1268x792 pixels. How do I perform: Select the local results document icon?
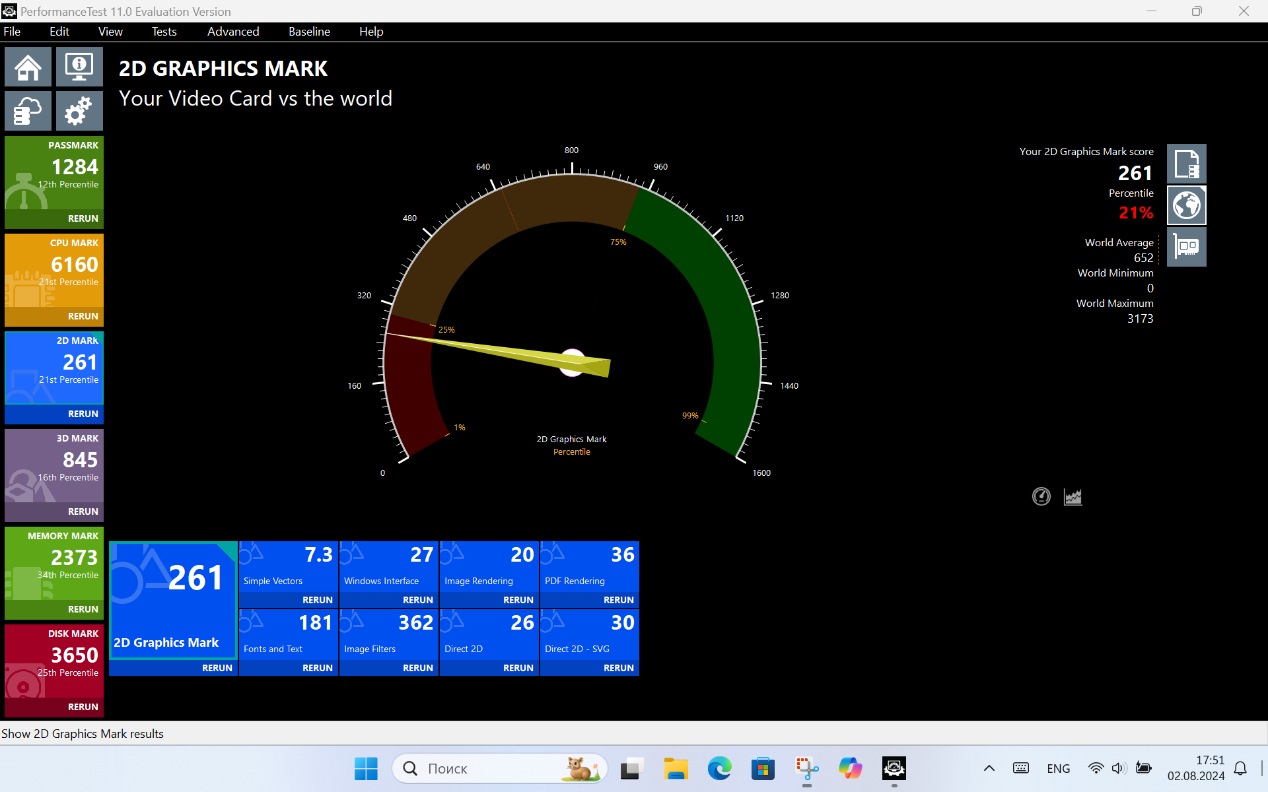[x=1186, y=164]
